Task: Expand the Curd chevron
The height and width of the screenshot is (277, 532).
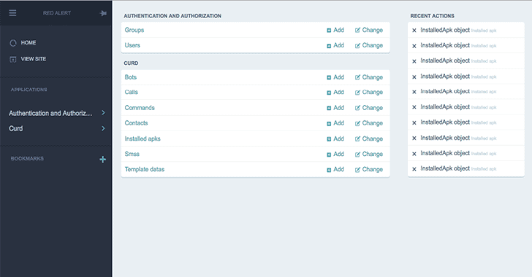Action: 103,128
